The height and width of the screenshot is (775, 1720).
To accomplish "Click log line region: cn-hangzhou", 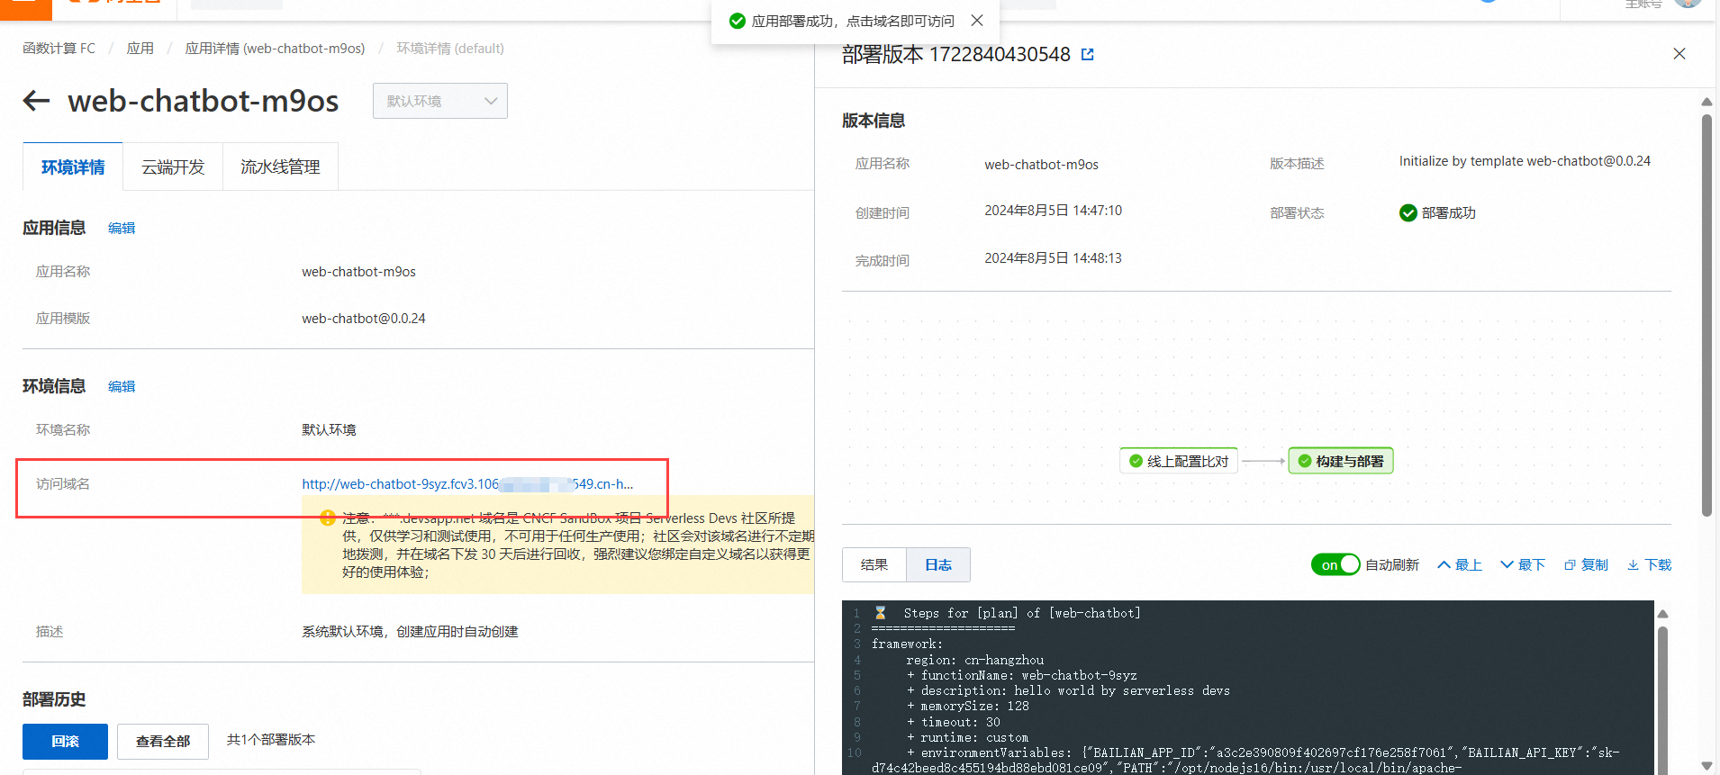I will click(x=975, y=660).
